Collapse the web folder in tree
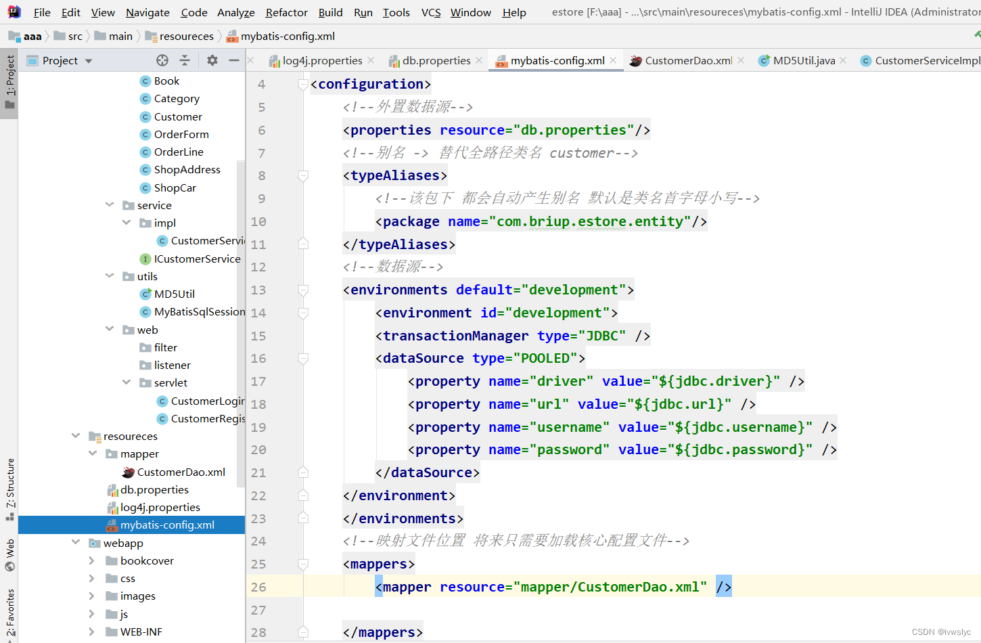This screenshot has width=981, height=643. [110, 329]
